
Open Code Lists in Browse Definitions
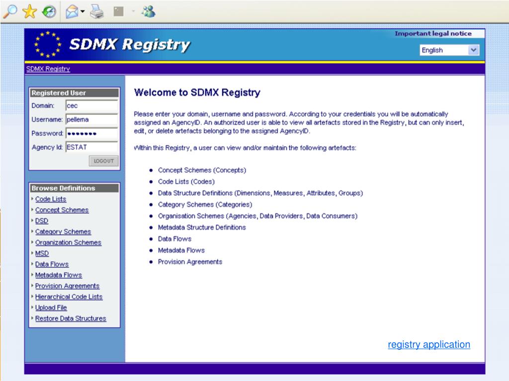[51, 199]
